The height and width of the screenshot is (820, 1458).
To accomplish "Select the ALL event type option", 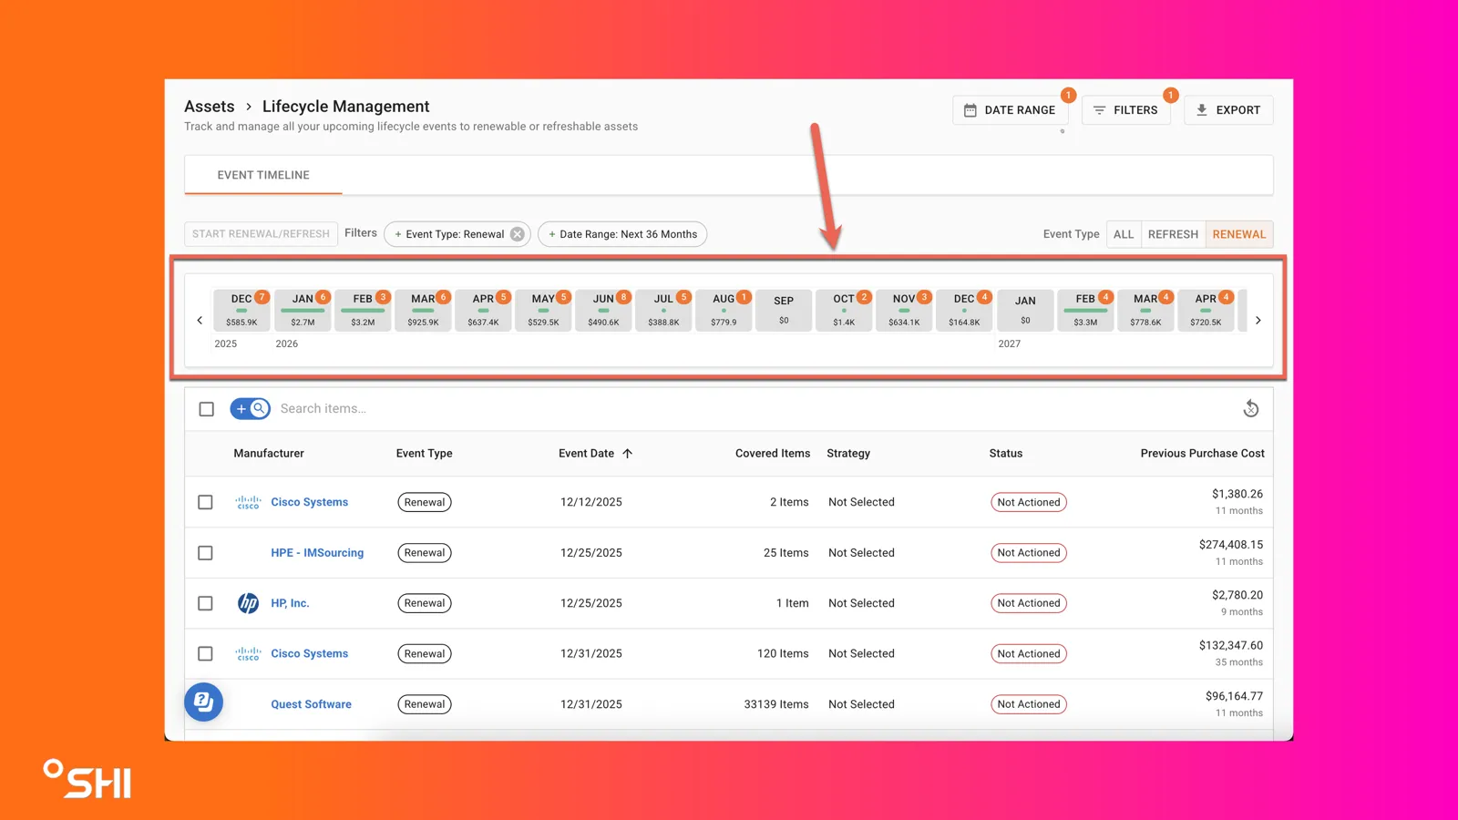I will pyautogui.click(x=1124, y=234).
